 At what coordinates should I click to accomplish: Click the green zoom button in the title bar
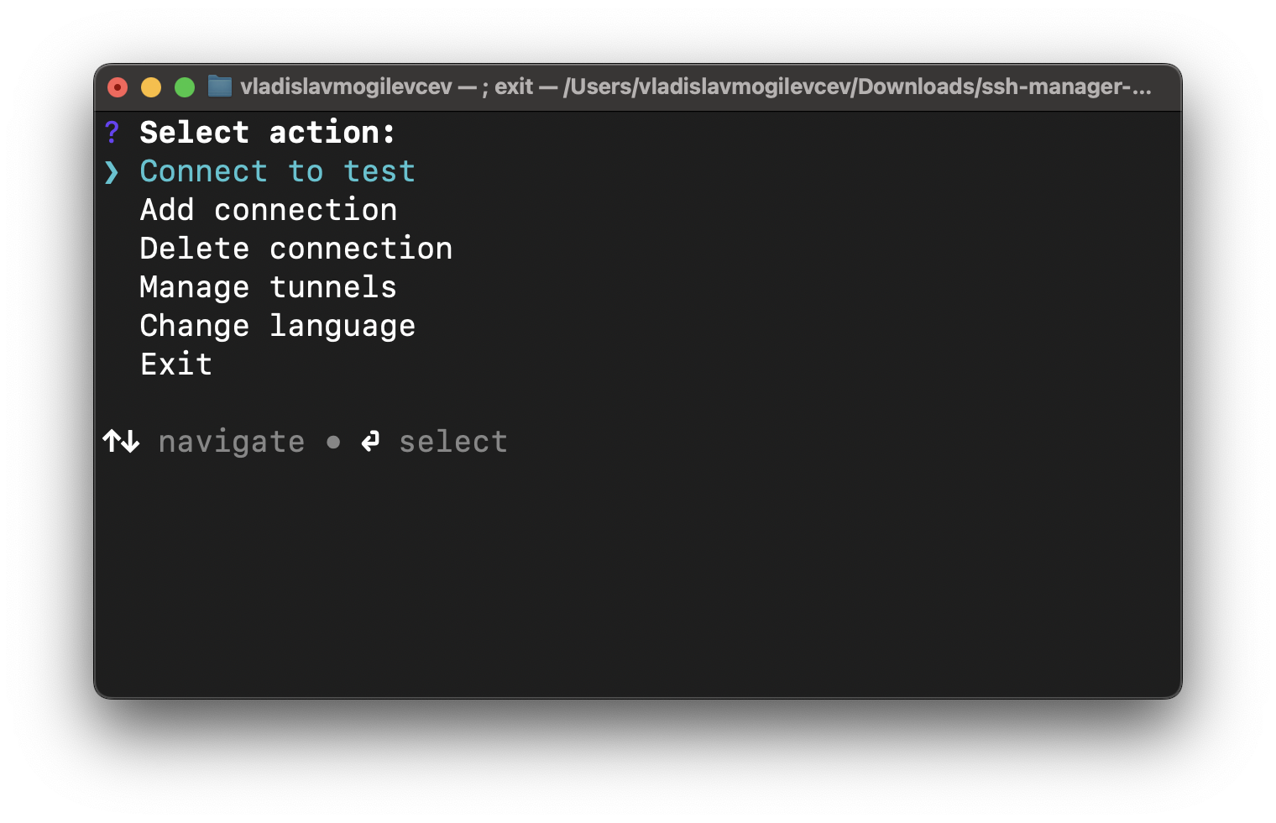coord(185,86)
